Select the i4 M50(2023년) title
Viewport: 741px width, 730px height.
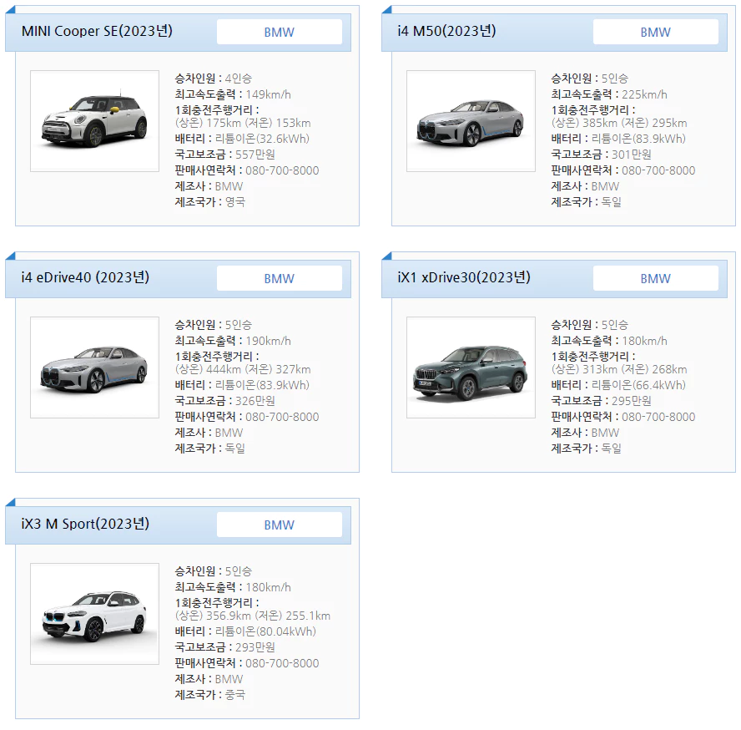pyautogui.click(x=446, y=31)
